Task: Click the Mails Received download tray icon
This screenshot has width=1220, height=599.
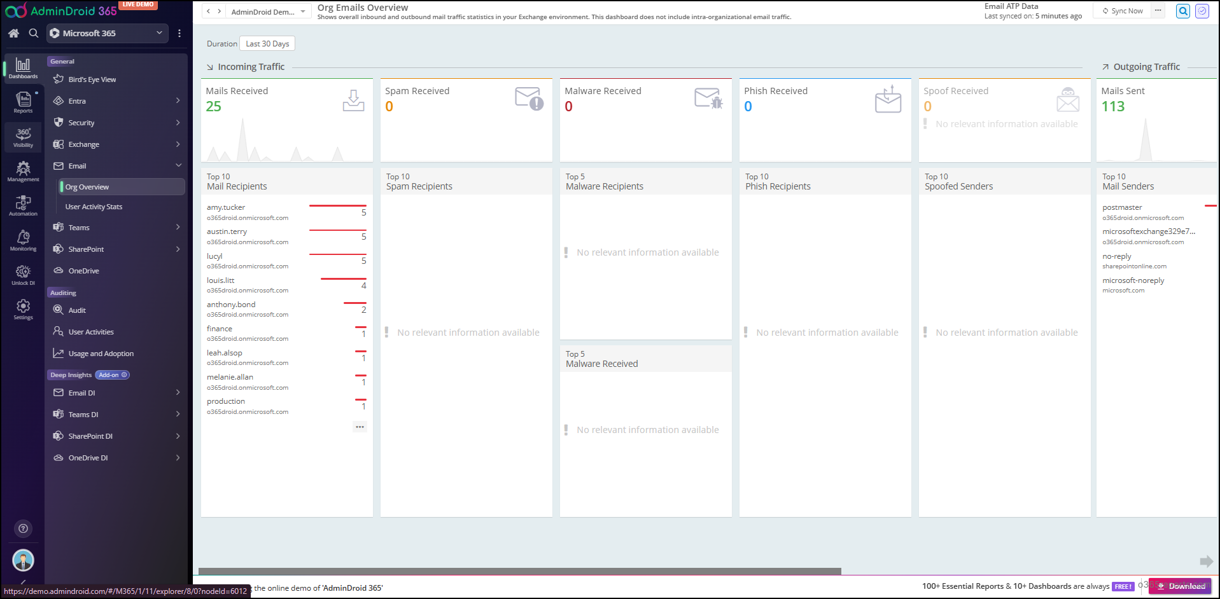Action: click(x=354, y=100)
